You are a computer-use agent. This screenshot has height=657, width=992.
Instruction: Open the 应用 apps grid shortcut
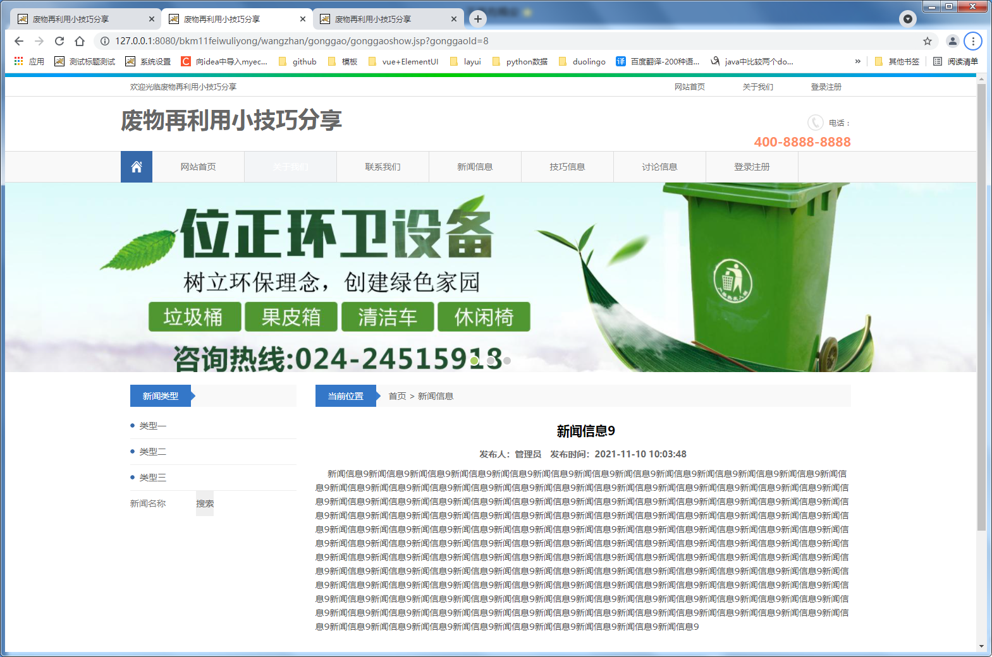tap(29, 61)
